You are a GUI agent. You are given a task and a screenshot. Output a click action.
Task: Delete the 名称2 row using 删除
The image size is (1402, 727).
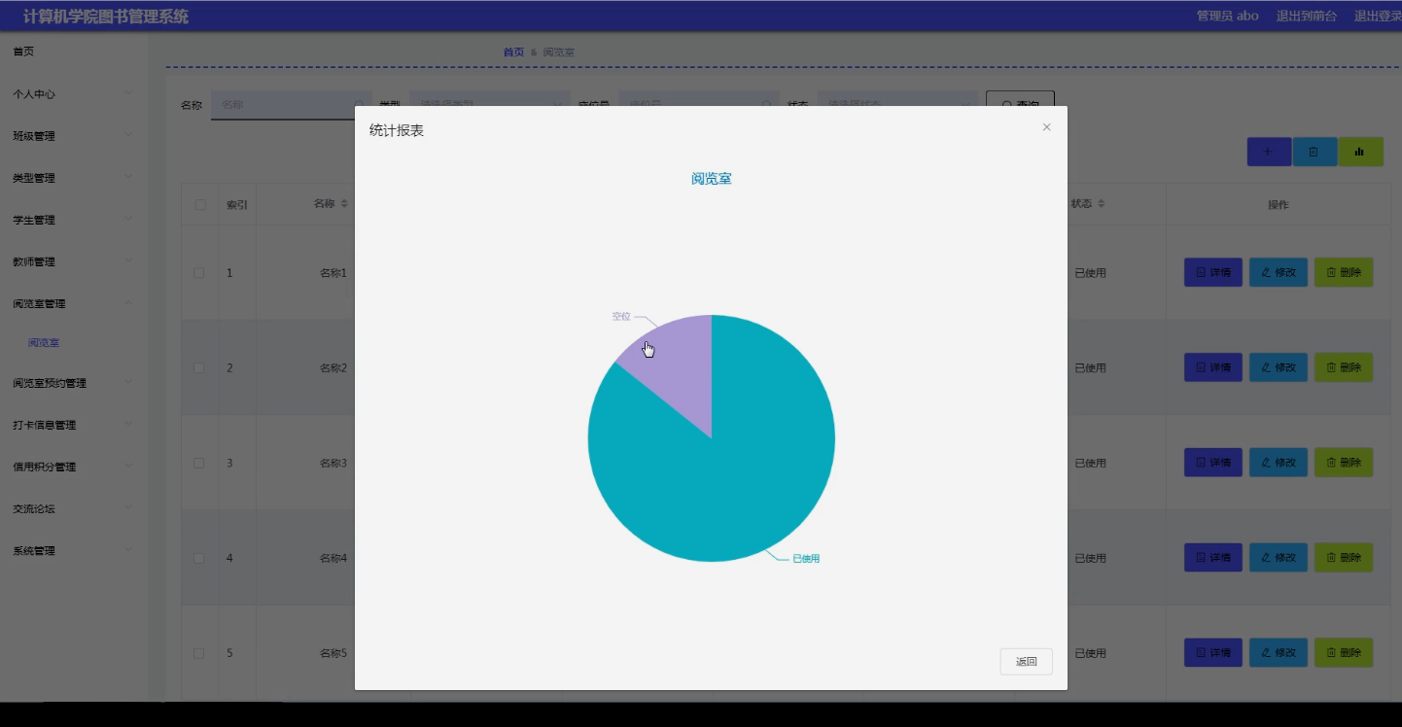click(x=1344, y=367)
